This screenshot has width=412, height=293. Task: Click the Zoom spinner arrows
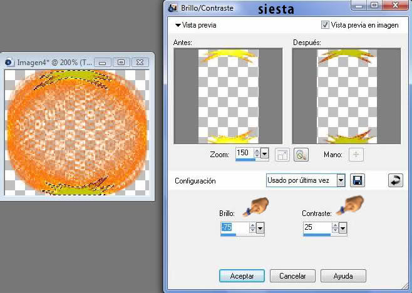click(x=257, y=153)
